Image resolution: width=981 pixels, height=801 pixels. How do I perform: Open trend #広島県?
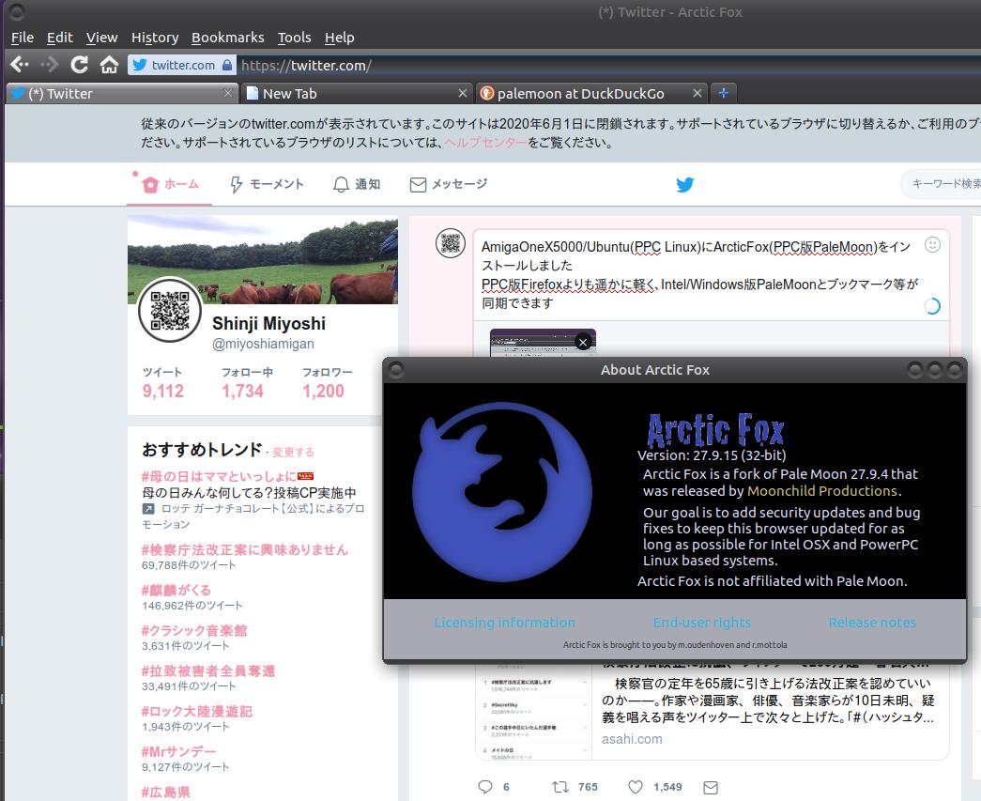(166, 792)
